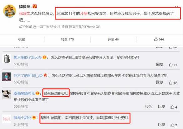This screenshot has width=183, height=129.
Task: Like the comment with 11 likes
Action: tap(173, 64)
